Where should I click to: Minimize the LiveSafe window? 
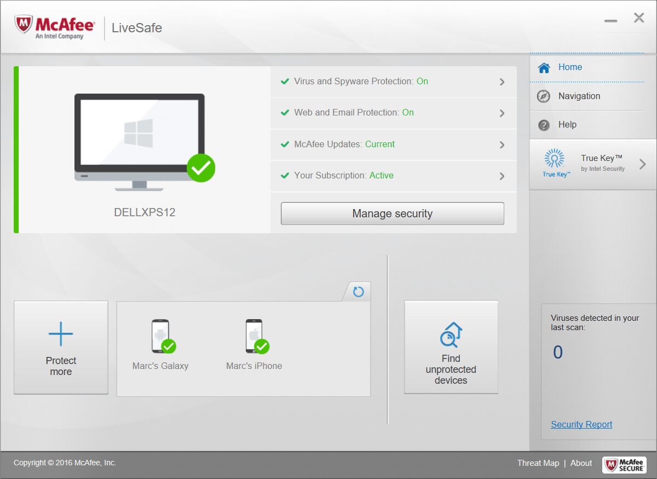click(x=611, y=21)
